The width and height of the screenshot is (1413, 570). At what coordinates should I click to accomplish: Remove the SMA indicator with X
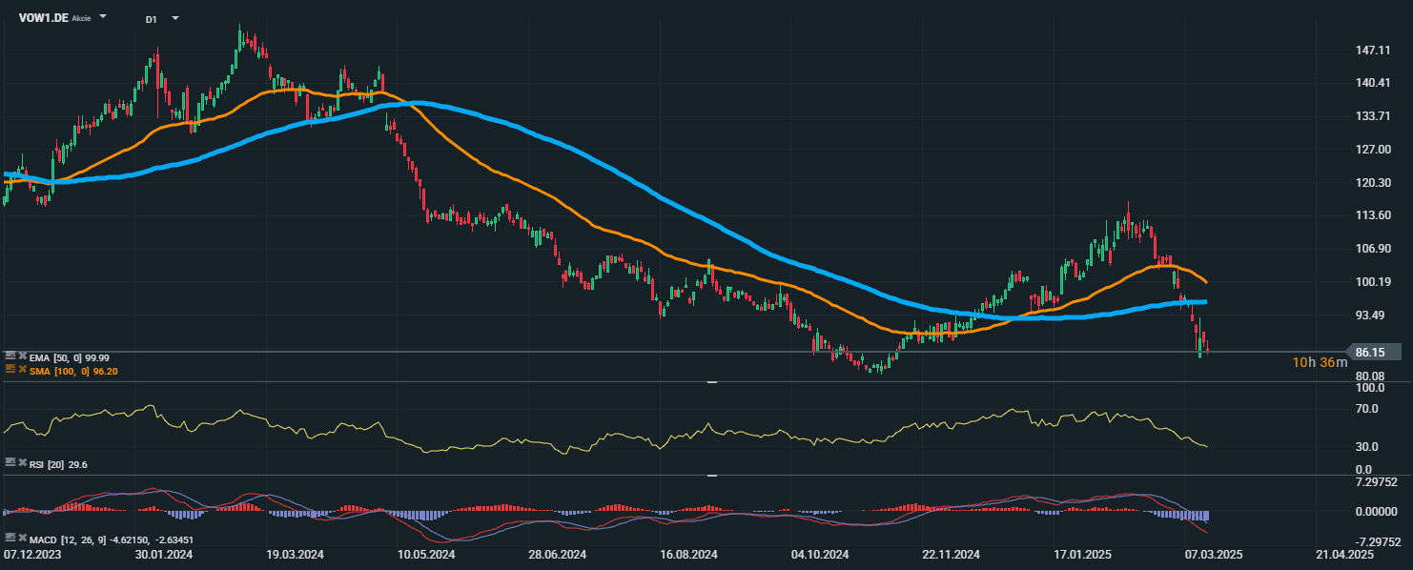click(22, 369)
